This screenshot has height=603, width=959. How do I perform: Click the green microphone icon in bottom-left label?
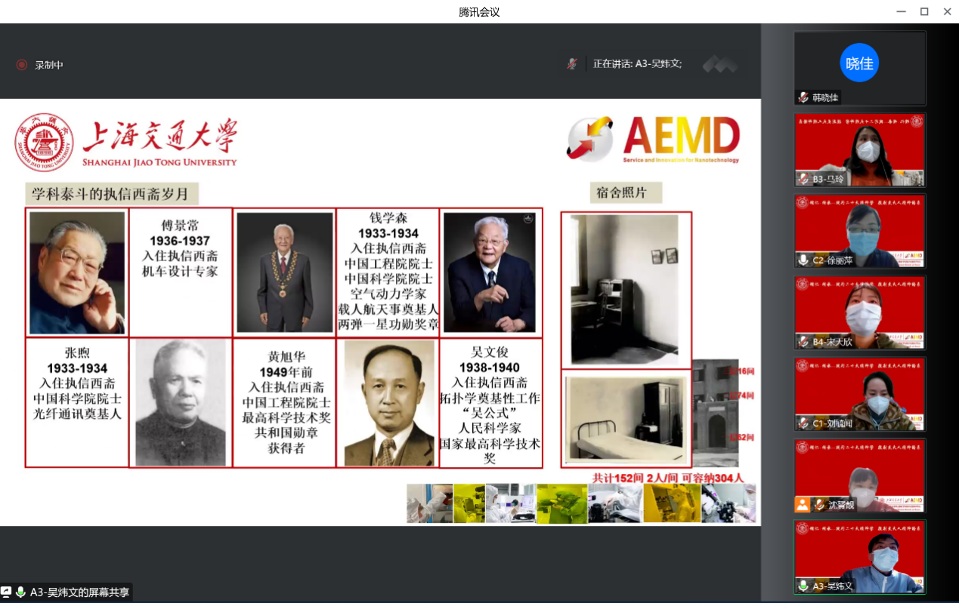(x=21, y=592)
